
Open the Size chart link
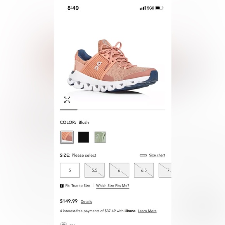click(x=157, y=155)
